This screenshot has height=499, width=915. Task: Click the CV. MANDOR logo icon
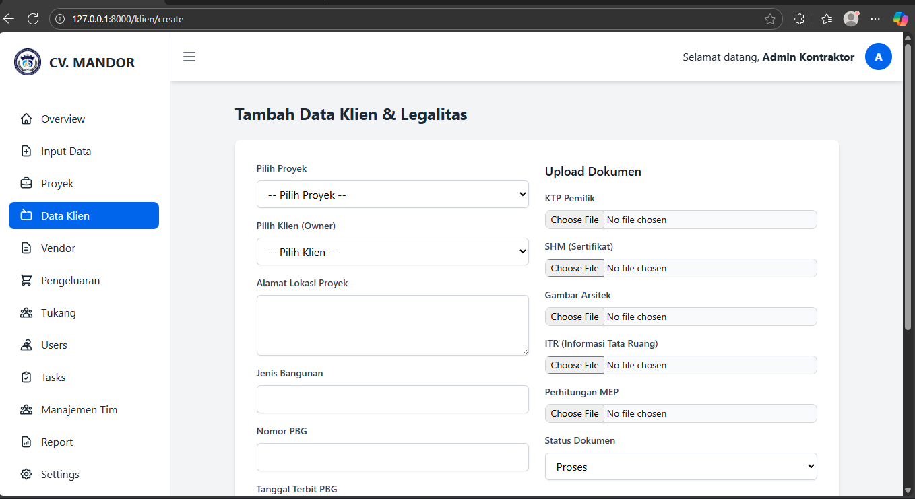(x=28, y=62)
